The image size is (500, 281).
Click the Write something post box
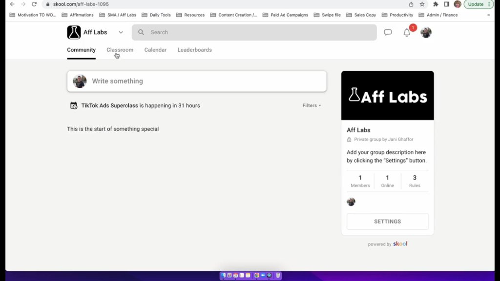pyautogui.click(x=197, y=81)
